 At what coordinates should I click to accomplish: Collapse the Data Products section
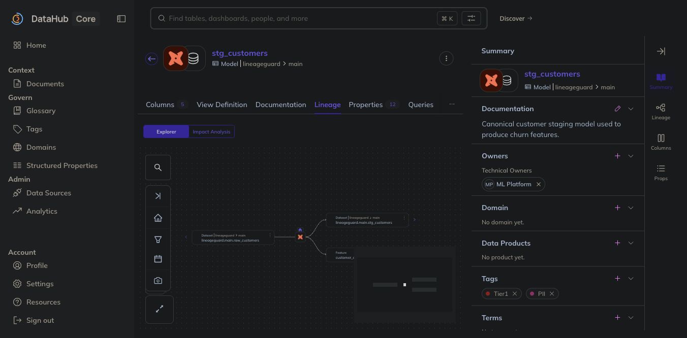point(631,243)
